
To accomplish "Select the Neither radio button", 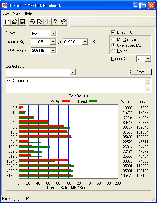I will [113, 51].
